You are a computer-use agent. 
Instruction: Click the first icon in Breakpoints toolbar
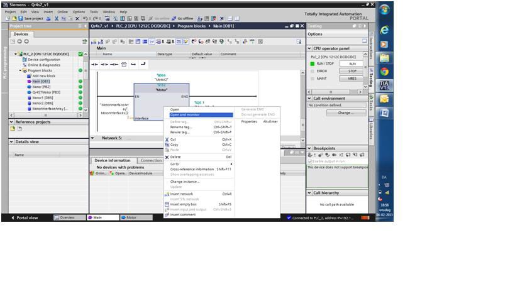click(x=311, y=155)
